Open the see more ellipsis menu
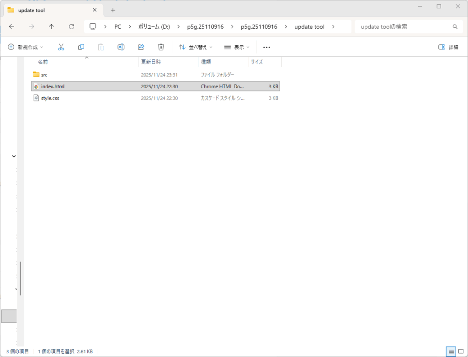The image size is (468, 357). (267, 47)
